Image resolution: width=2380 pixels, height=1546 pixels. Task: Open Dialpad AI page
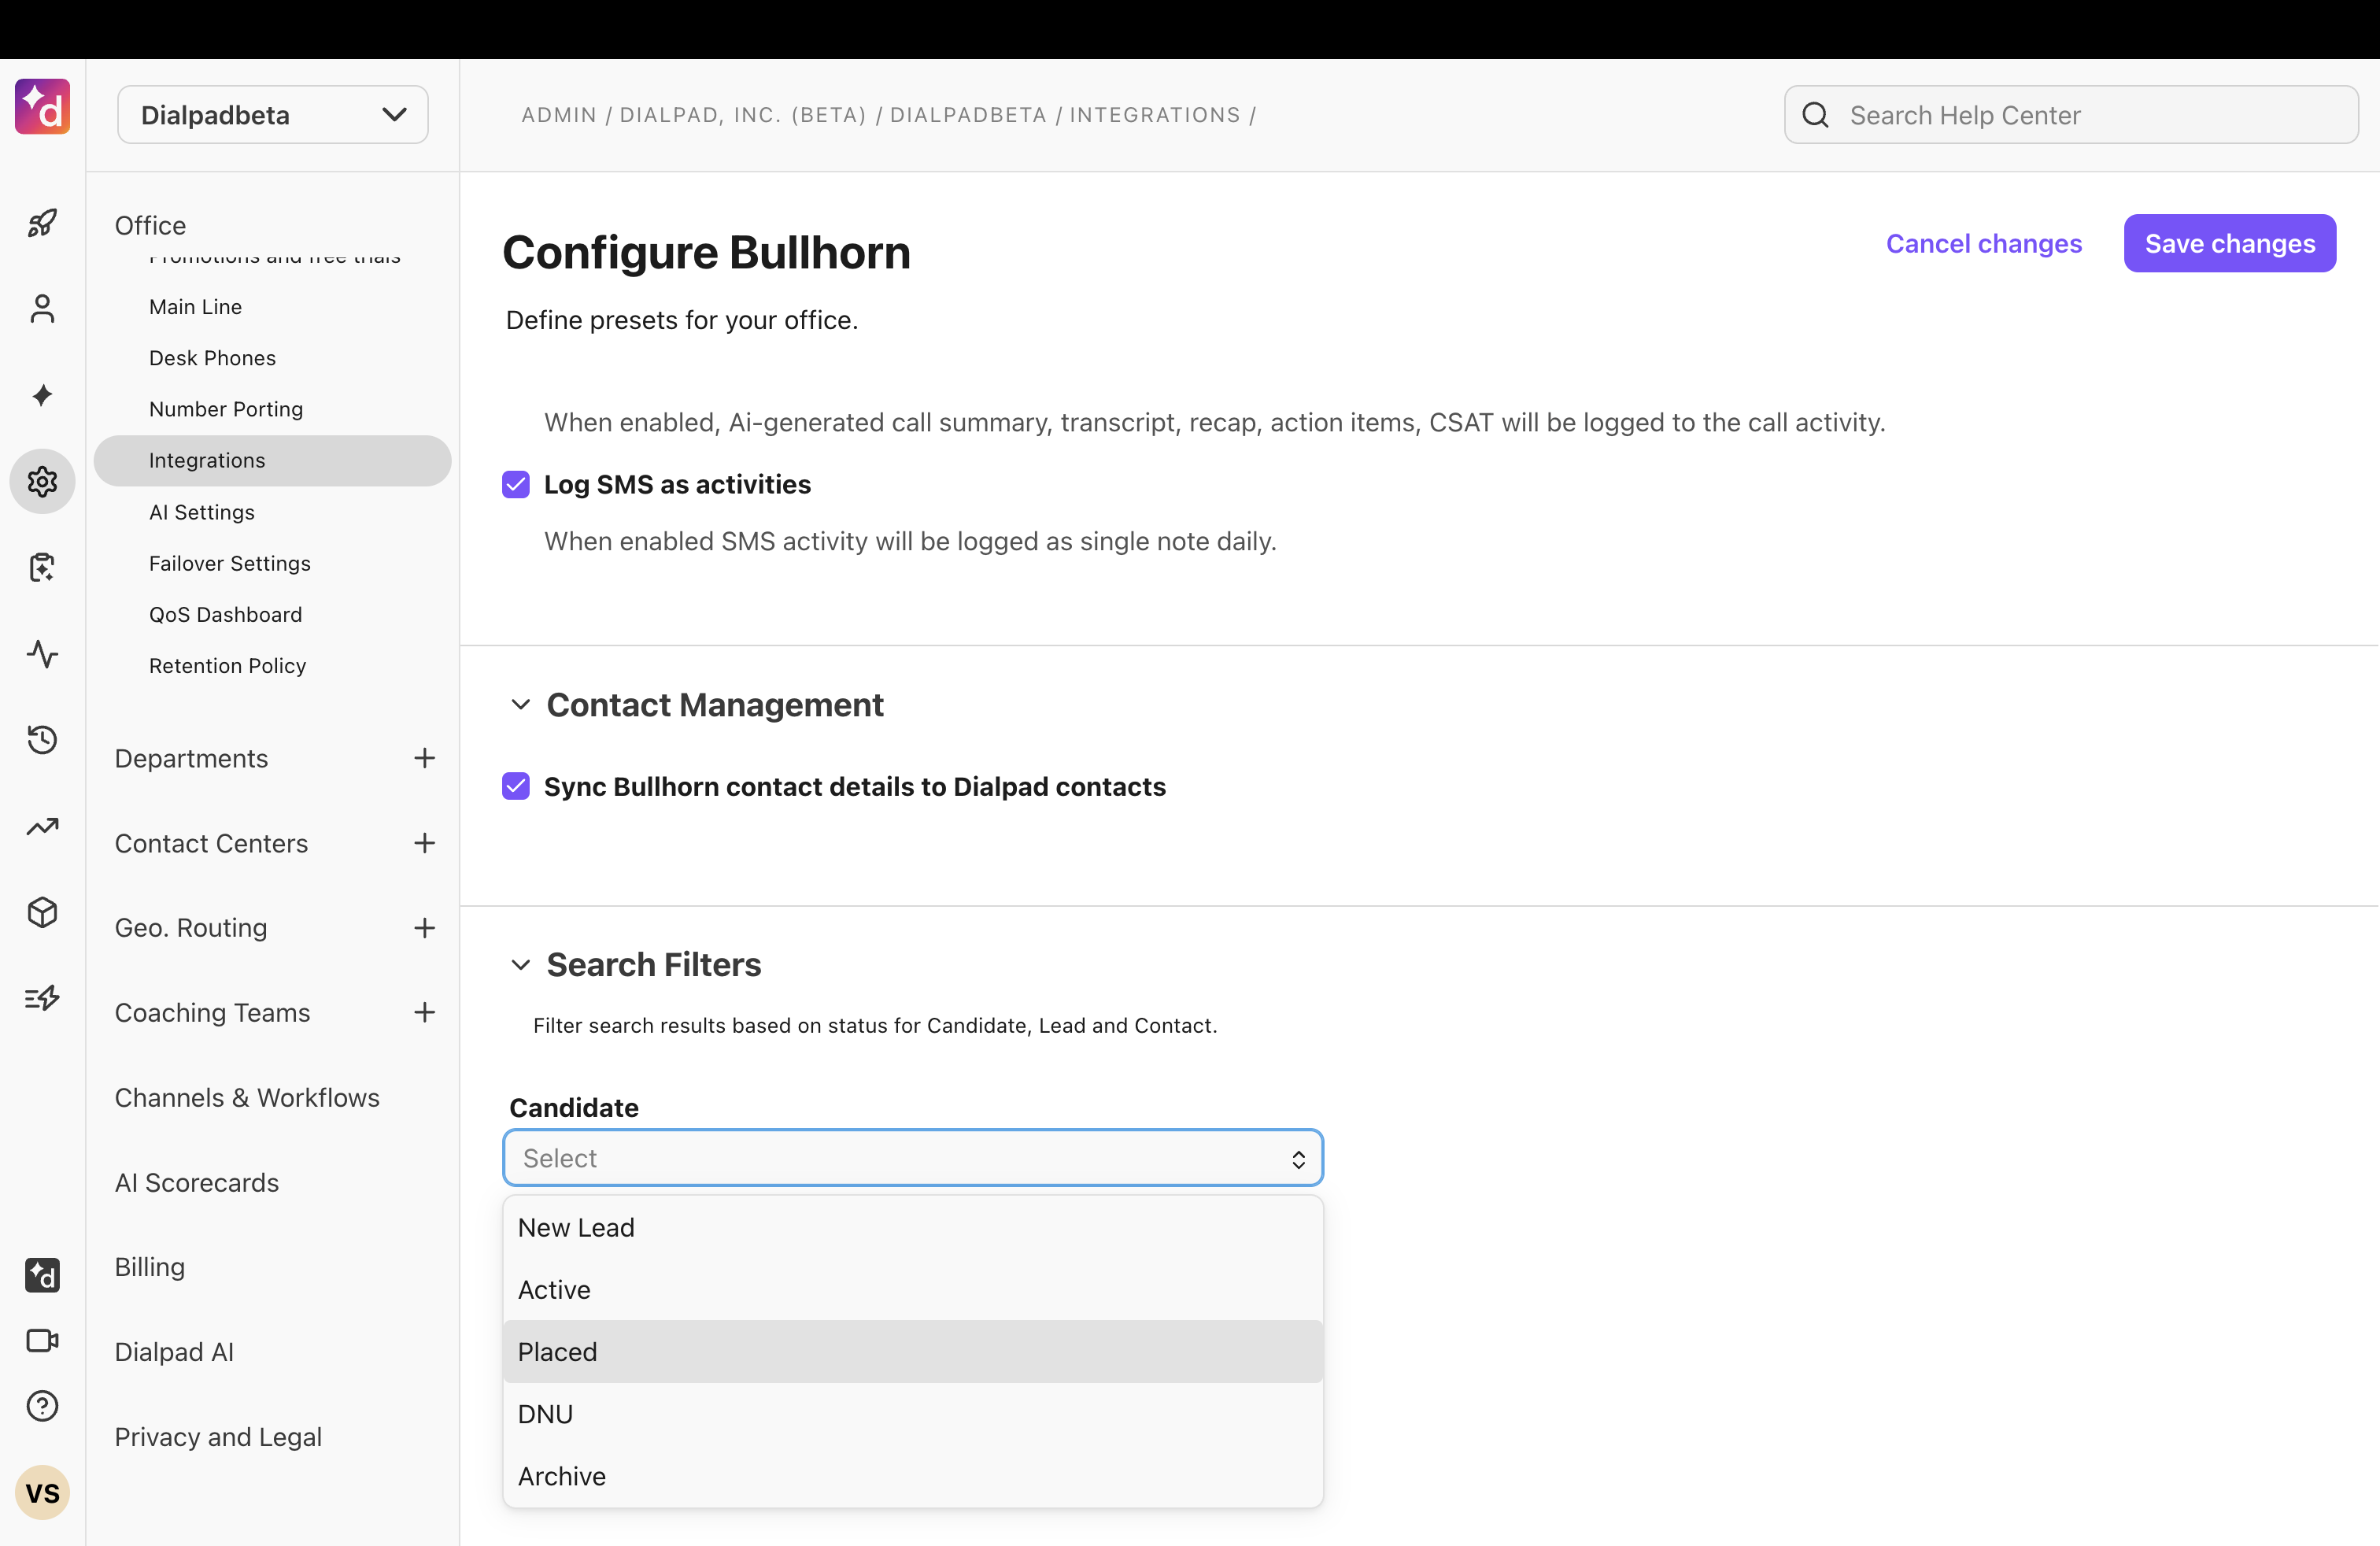[x=174, y=1352]
